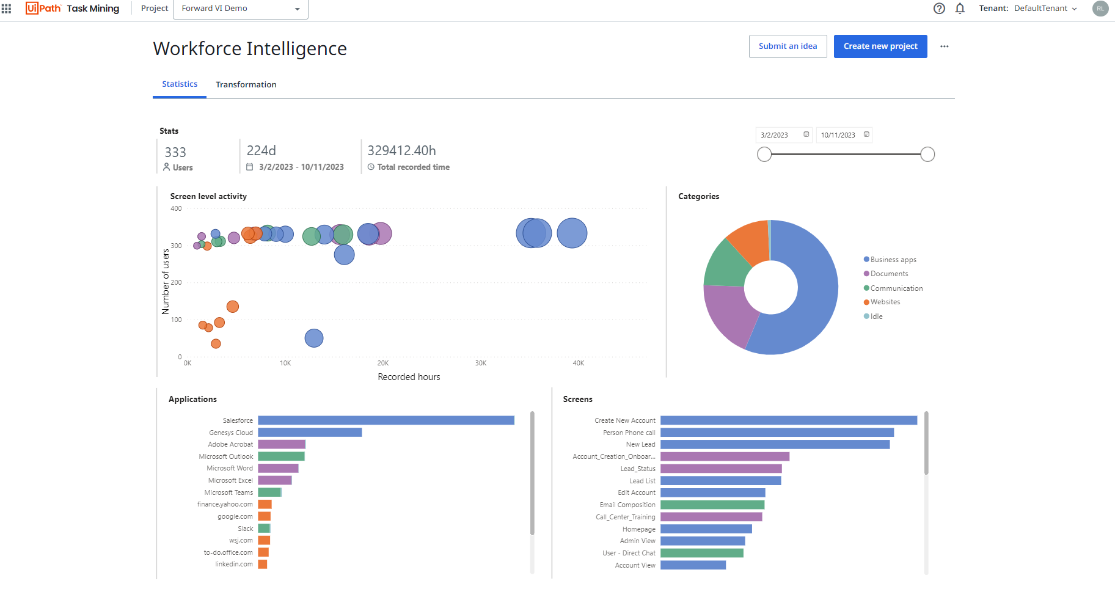Select the Salesforce bar in Applications
The height and width of the screenshot is (589, 1115).
pos(386,420)
